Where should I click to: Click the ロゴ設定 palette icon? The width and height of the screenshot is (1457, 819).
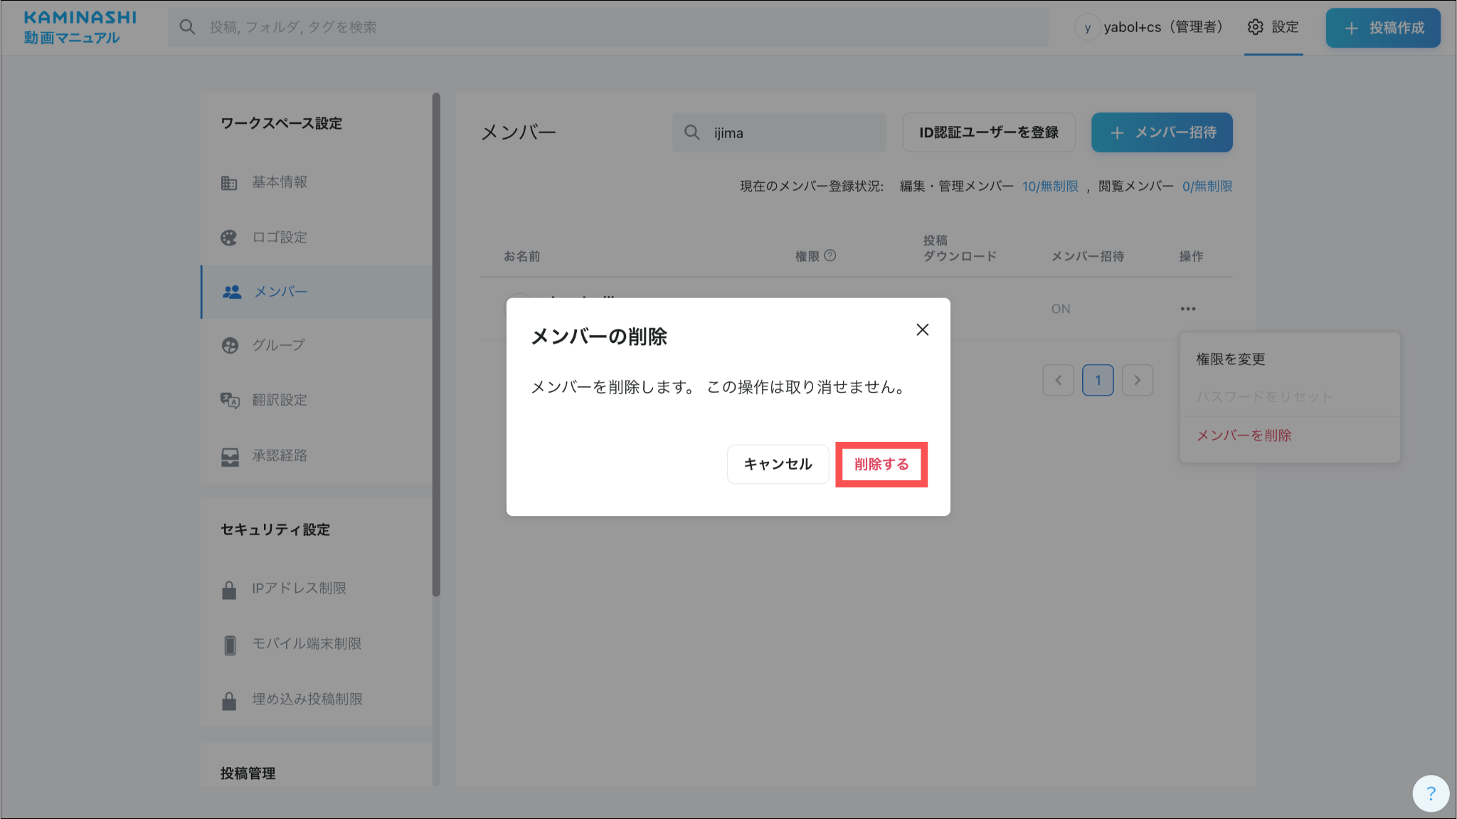coord(228,238)
